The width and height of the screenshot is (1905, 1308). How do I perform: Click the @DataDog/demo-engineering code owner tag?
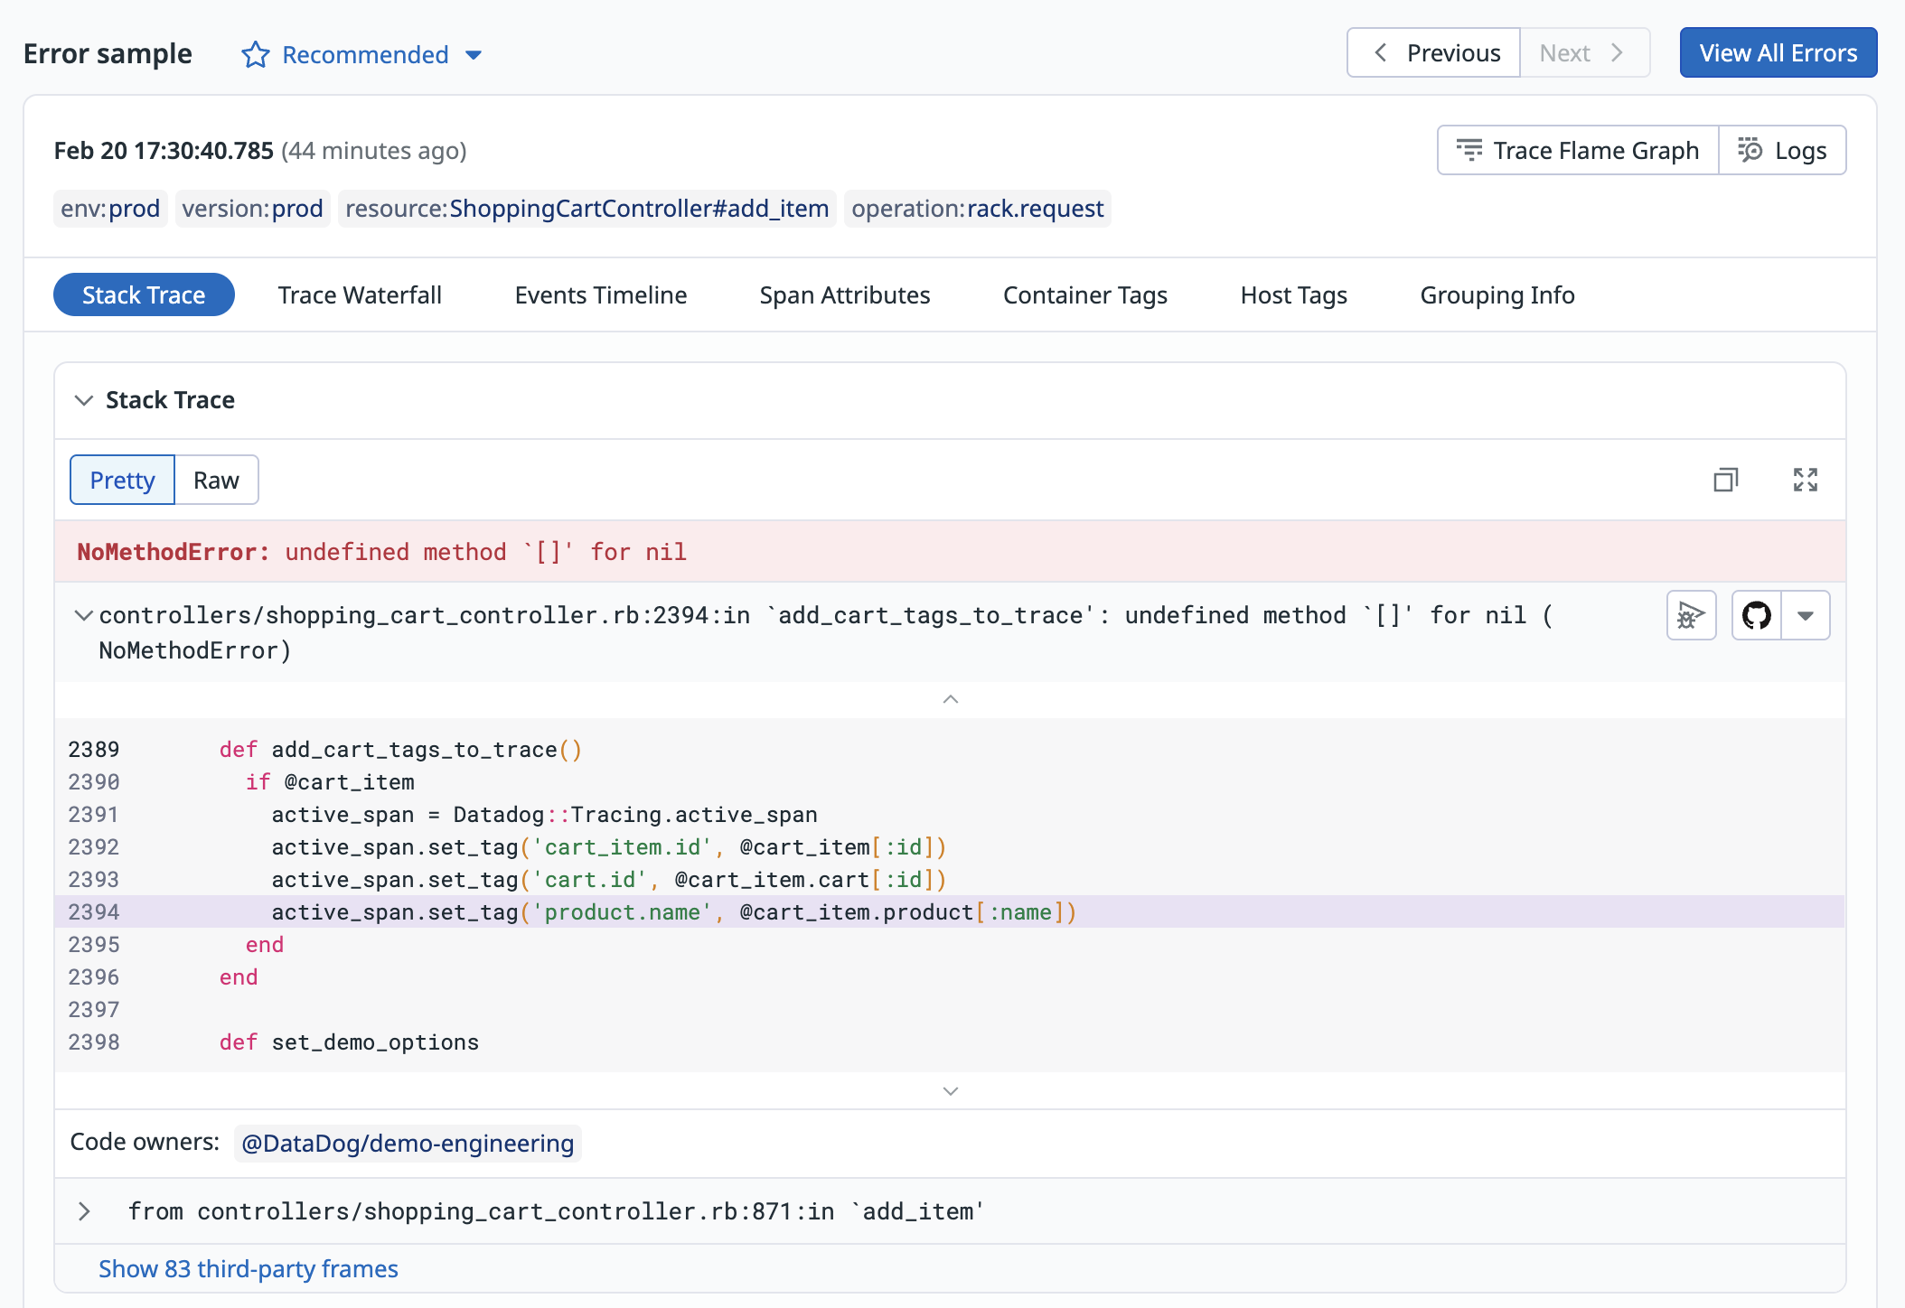tap(408, 1144)
